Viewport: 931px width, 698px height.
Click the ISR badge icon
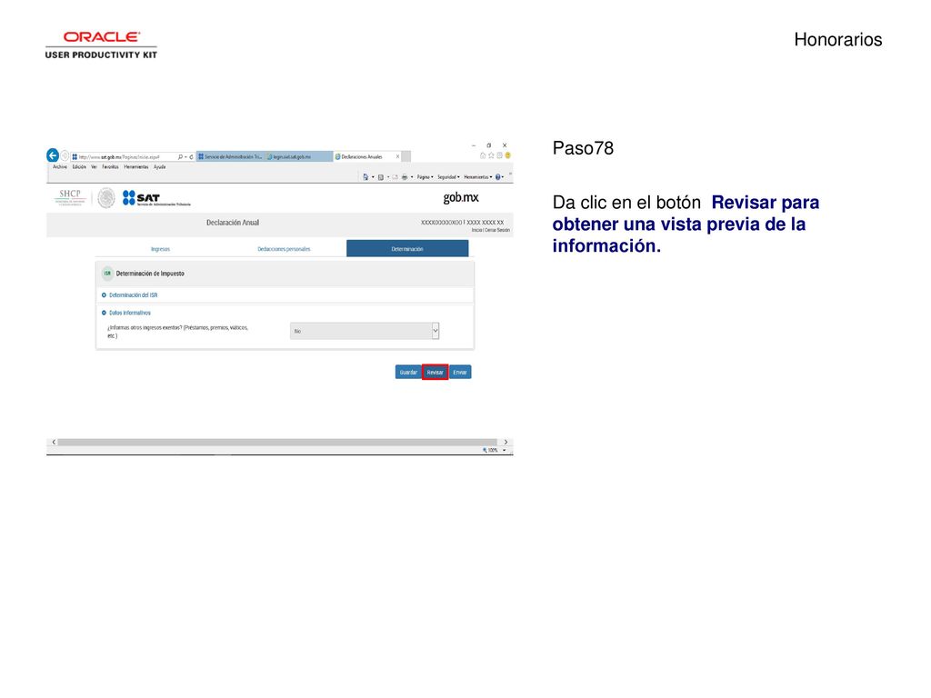(107, 274)
